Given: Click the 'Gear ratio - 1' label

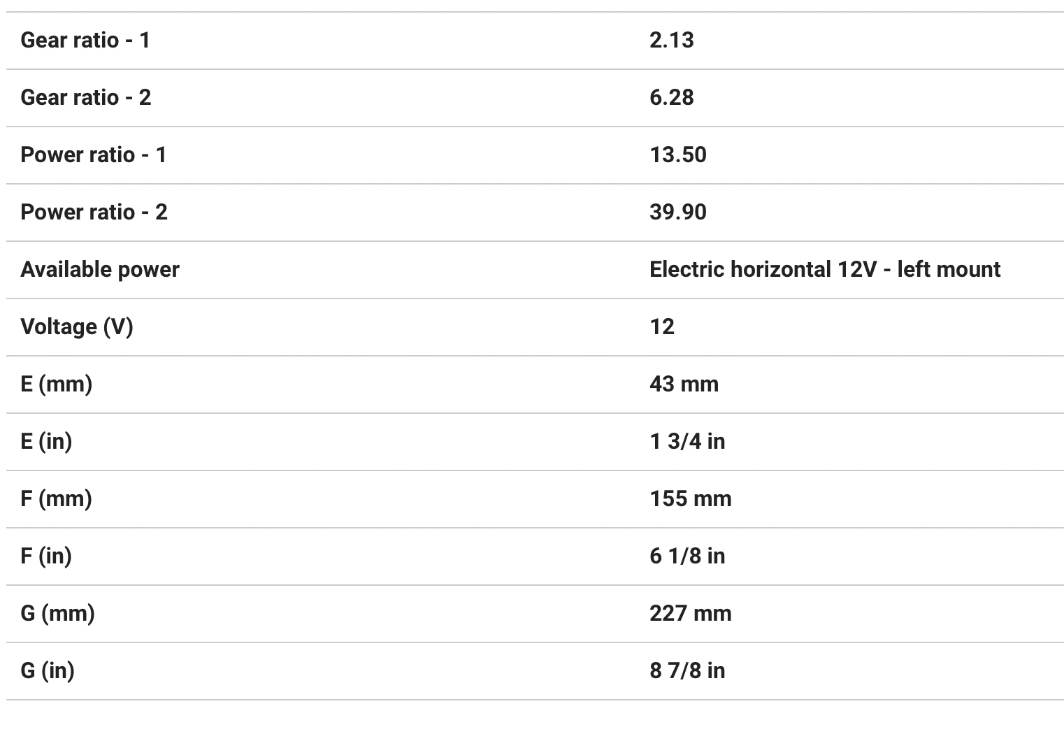Looking at the screenshot, I should [x=85, y=40].
